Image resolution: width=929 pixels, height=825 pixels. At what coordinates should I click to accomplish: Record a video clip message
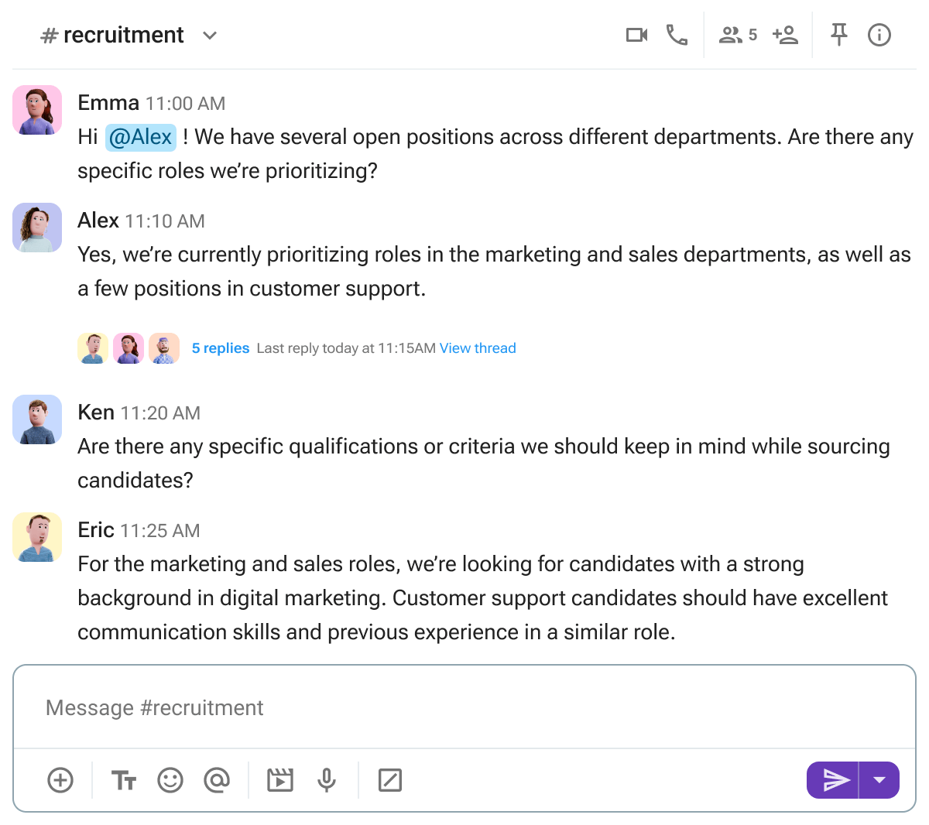pyautogui.click(x=279, y=780)
